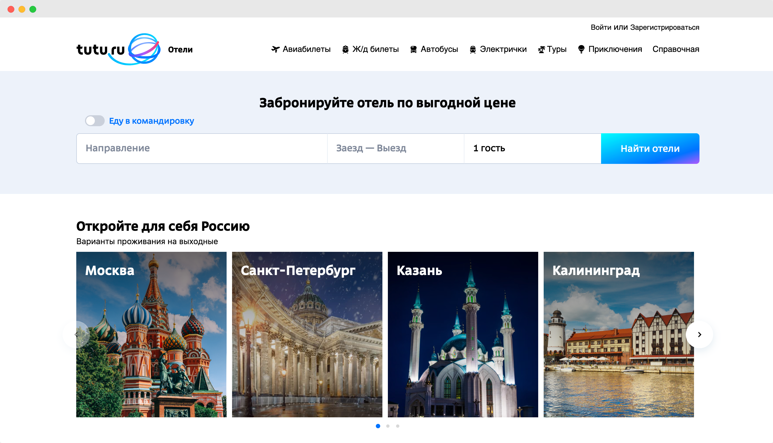Viewport: 773px width, 443px height.
Task: Click the balloon icon next to Приключения
Action: pos(581,49)
